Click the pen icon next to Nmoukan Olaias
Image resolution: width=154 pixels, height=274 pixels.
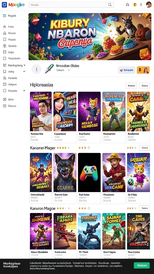(x=49, y=68)
